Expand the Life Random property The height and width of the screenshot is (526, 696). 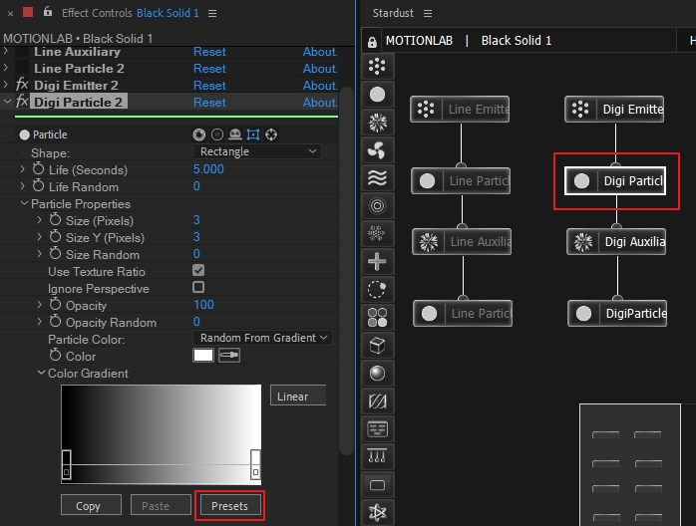23,186
